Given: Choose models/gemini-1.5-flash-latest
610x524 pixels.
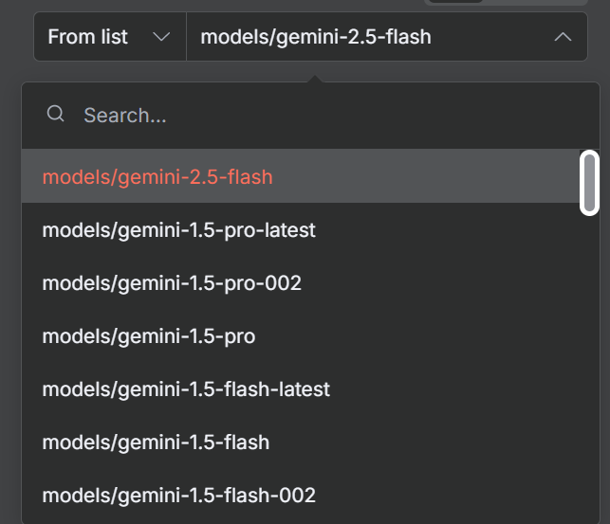Looking at the screenshot, I should 186,389.
